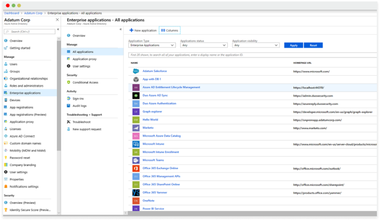Image resolution: width=380 pixels, height=220 pixels.
Task: Click the Reset button
Action: 313,45
